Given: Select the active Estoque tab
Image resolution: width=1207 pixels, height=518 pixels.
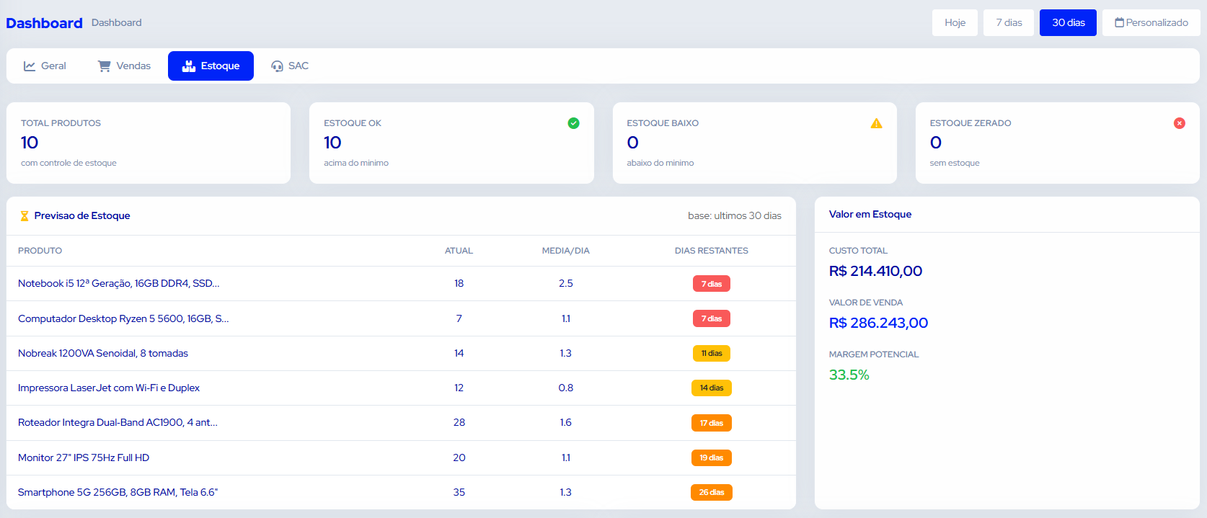Looking at the screenshot, I should (211, 66).
